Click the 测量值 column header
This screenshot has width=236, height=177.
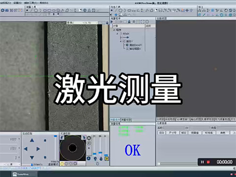pyautogui.click(x=195, y=133)
